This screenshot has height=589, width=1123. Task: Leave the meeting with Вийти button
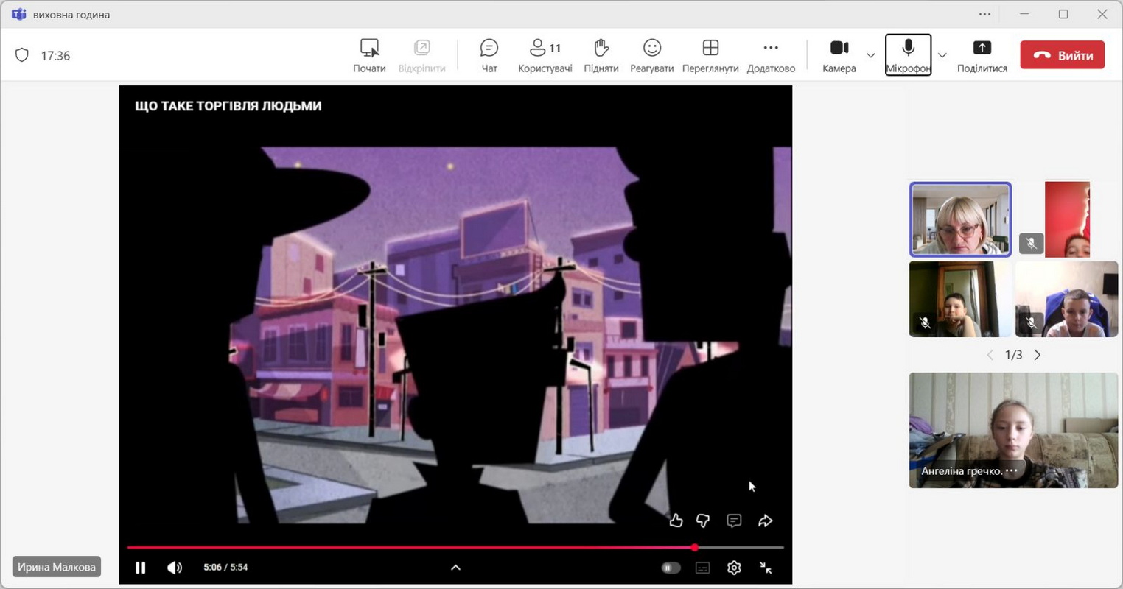pyautogui.click(x=1062, y=55)
